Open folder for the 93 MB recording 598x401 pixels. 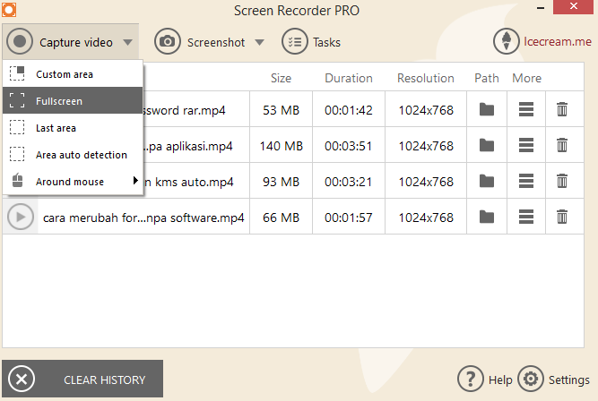(487, 181)
